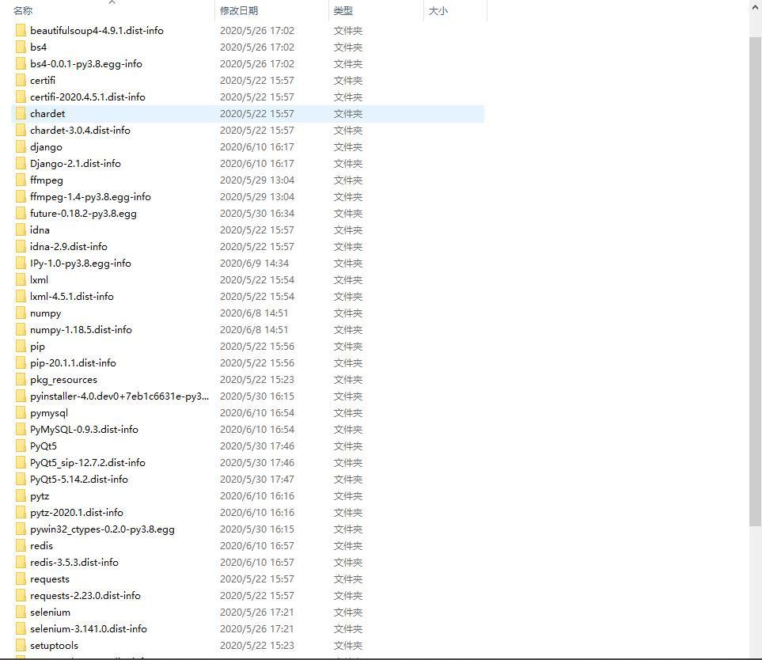Screen dimensions: 762x660
Task: Select pytz-2020.1.dist-info folder name
Action: 76,513
